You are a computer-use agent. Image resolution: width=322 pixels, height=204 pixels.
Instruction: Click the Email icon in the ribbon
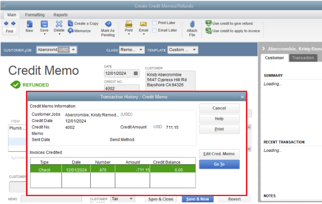coord(143,26)
